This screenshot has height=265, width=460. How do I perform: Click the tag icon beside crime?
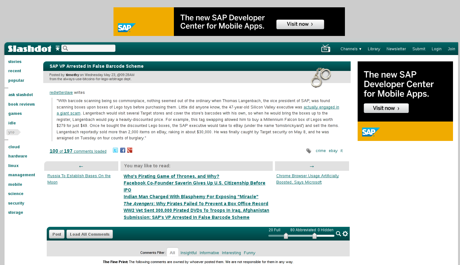click(309, 151)
